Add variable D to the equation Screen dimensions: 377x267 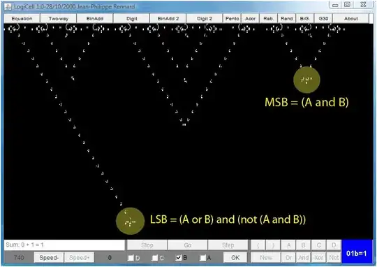[334, 245]
